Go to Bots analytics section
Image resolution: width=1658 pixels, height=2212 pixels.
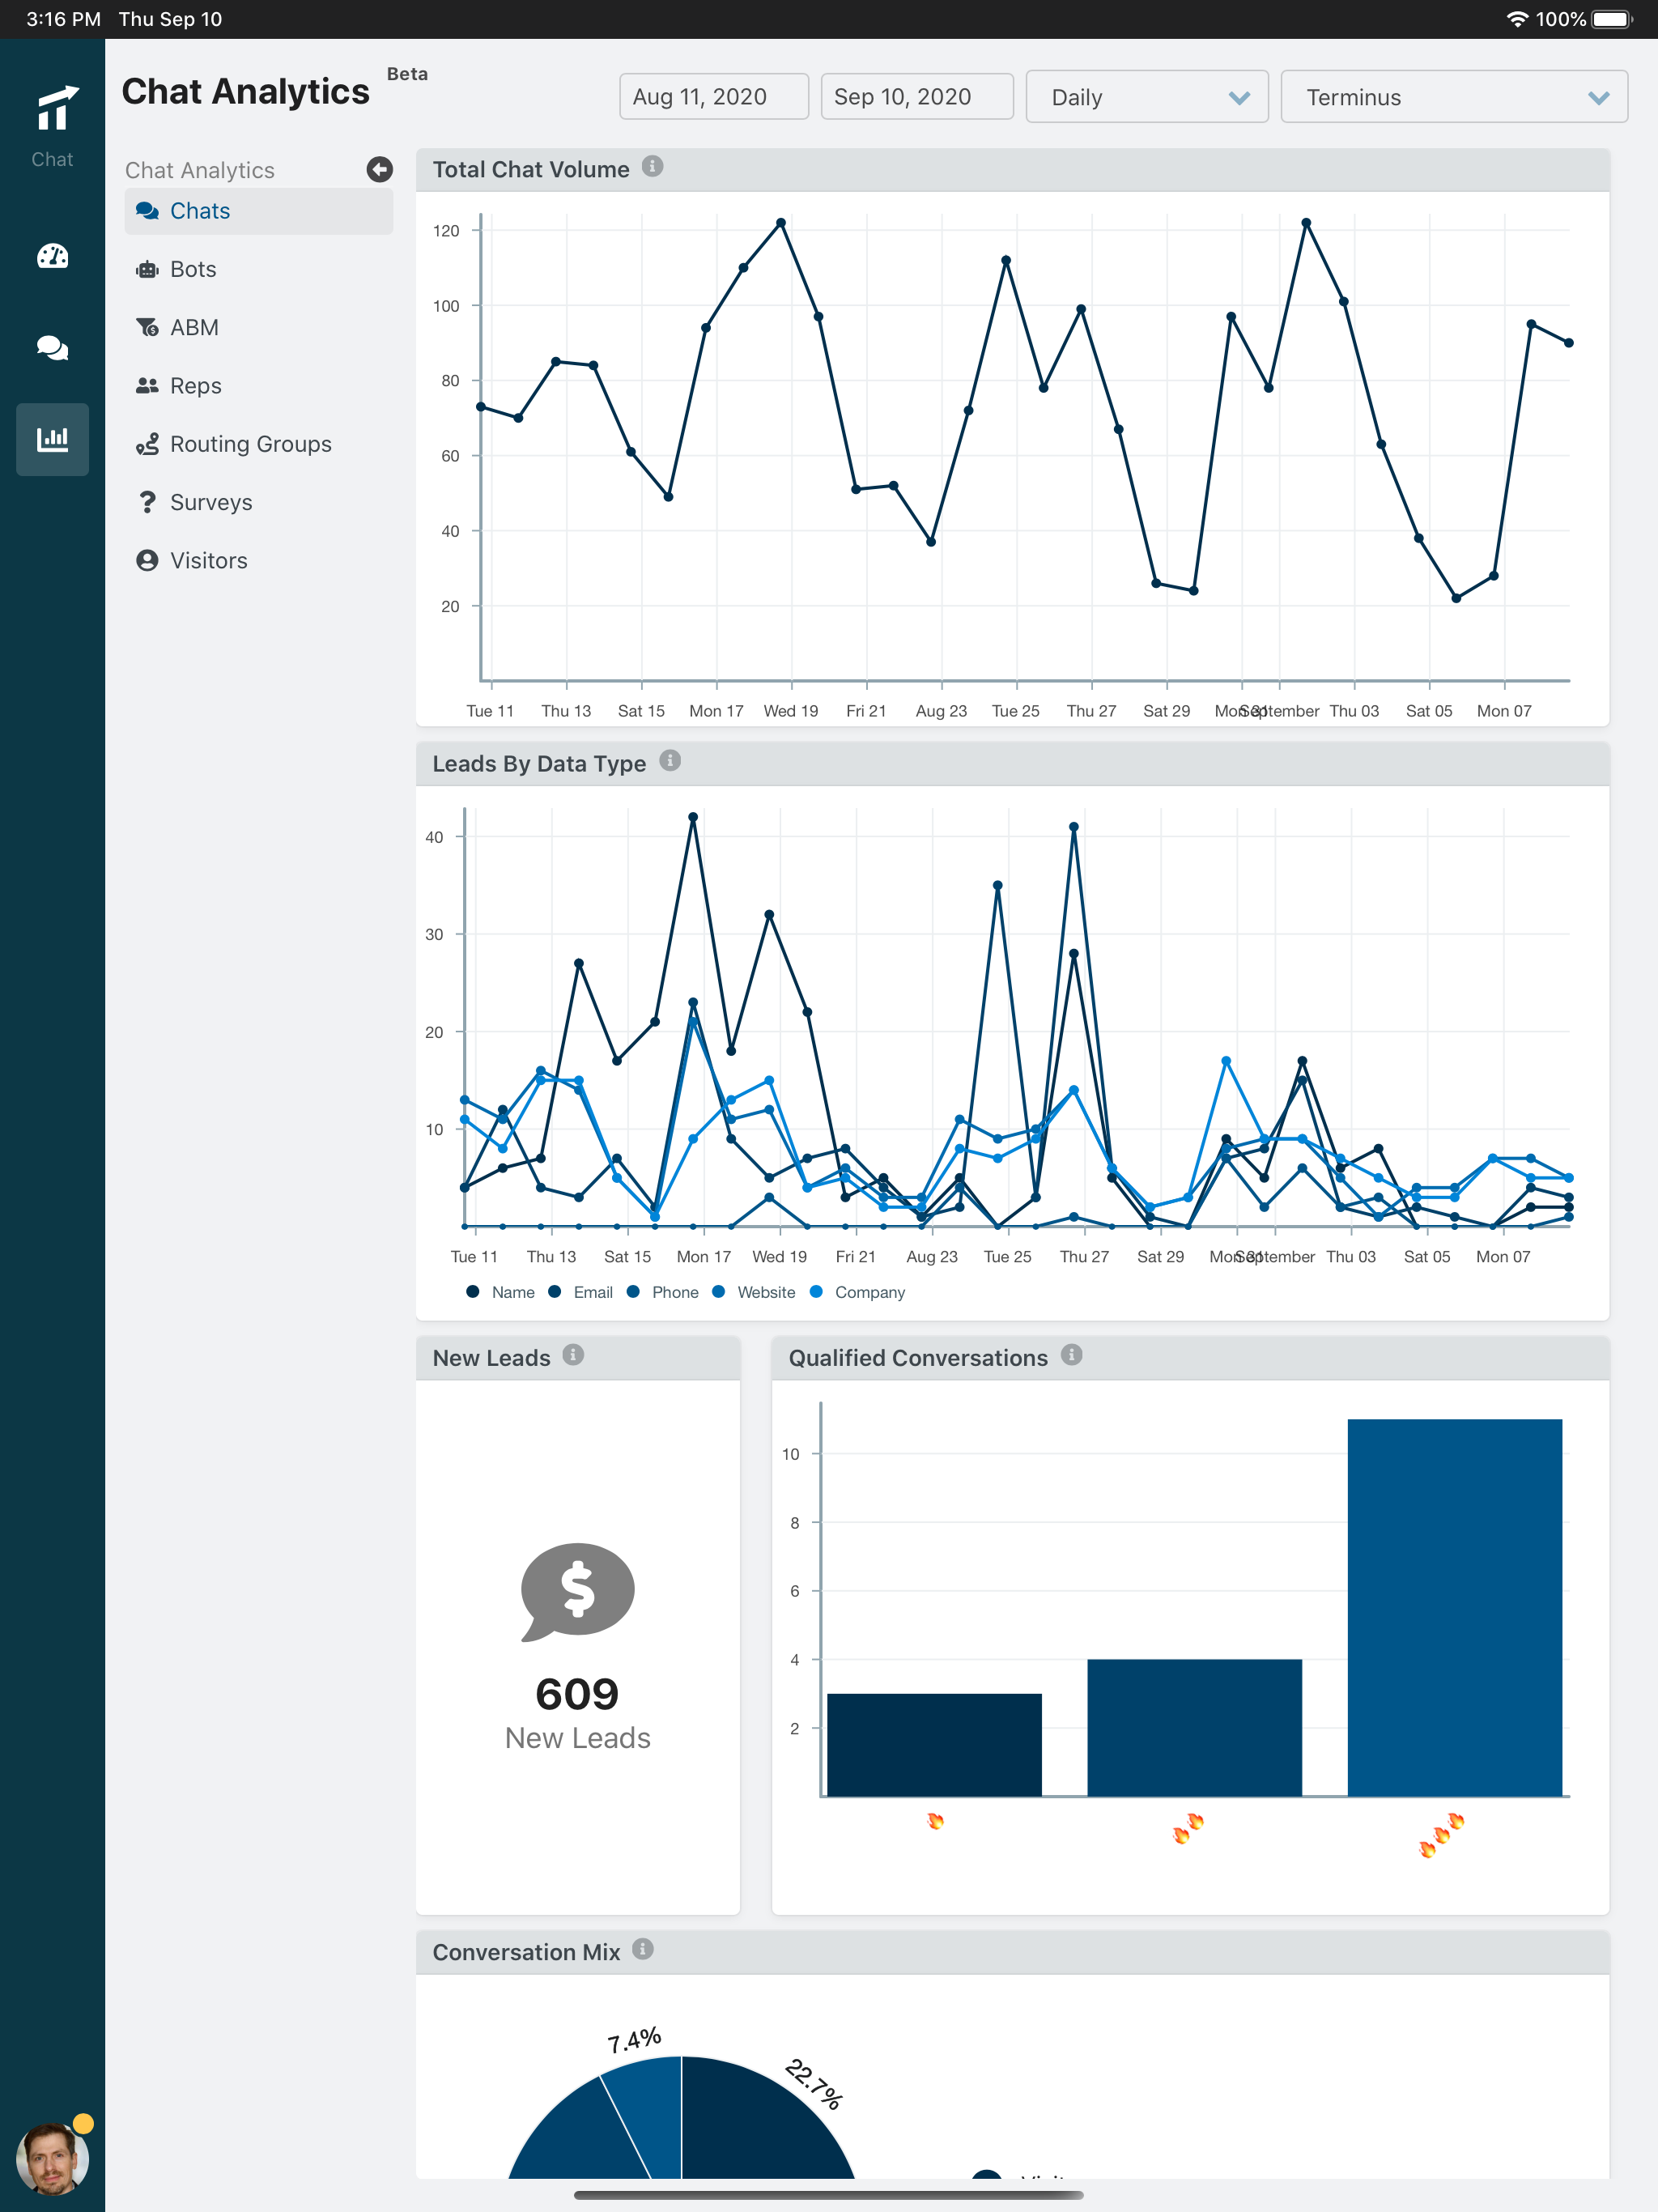click(193, 269)
